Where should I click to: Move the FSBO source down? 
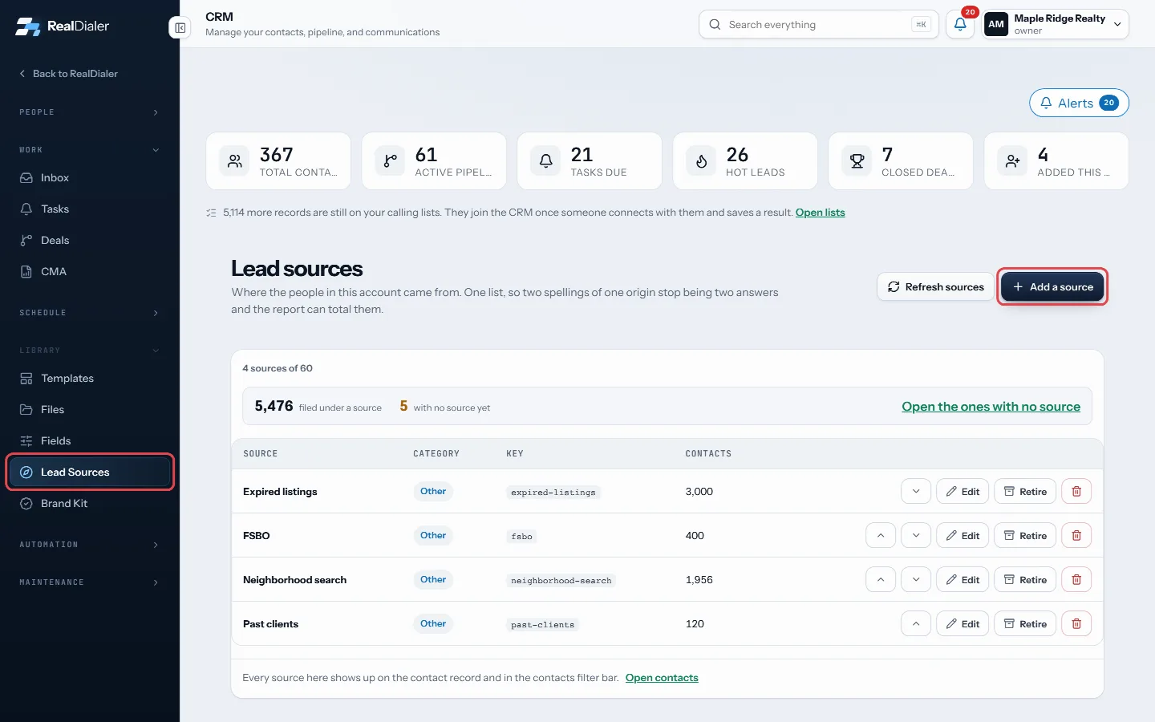pyautogui.click(x=916, y=536)
